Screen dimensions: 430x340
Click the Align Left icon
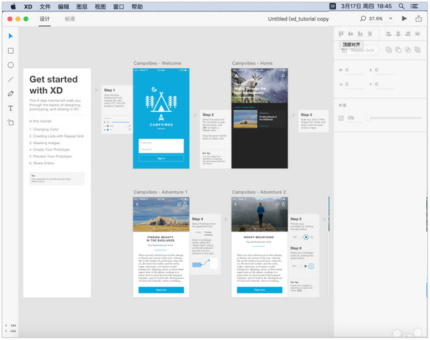click(388, 34)
